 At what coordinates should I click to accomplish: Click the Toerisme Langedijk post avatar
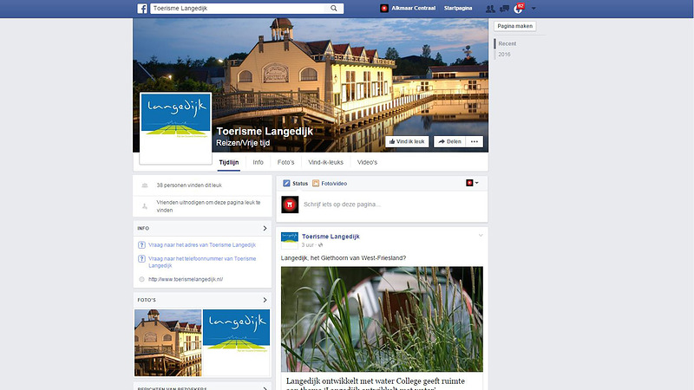(290, 240)
